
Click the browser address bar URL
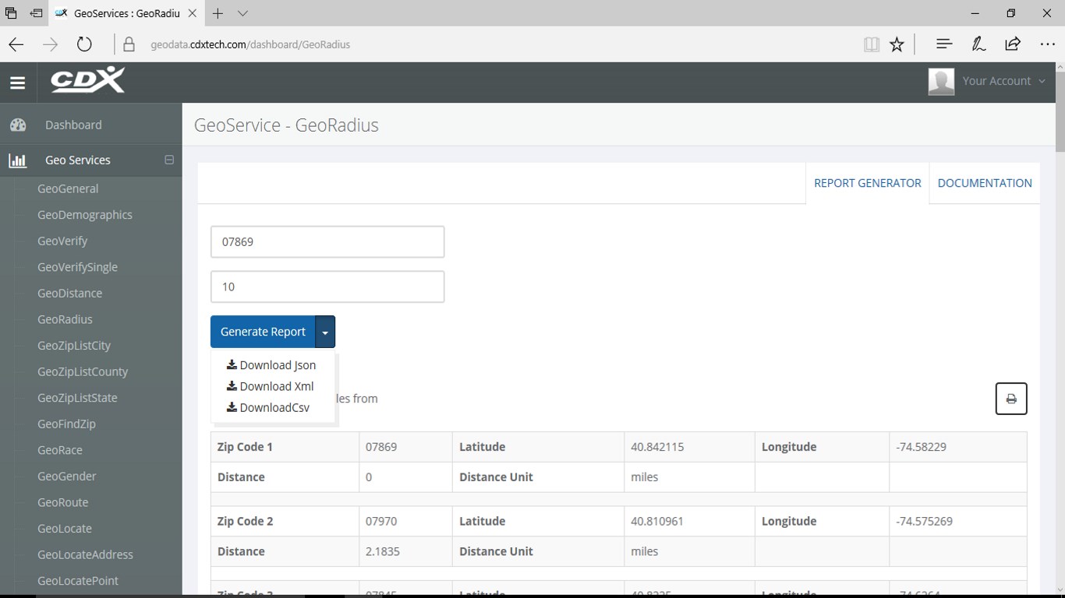[250, 44]
